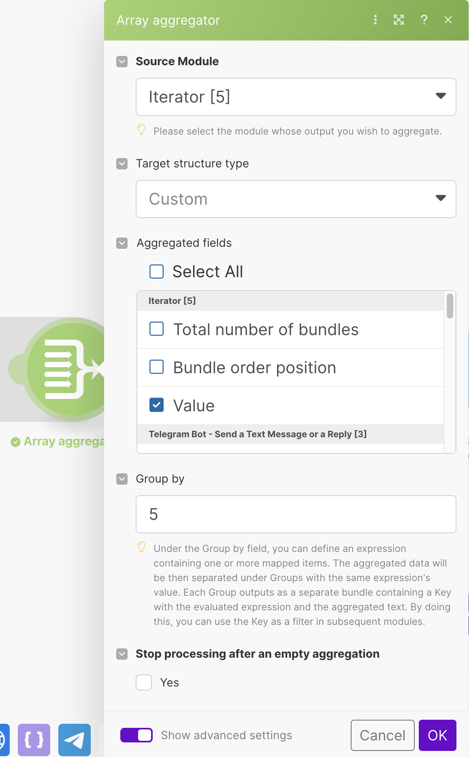
Task: Close the Array aggregator dialog
Action: pos(448,20)
